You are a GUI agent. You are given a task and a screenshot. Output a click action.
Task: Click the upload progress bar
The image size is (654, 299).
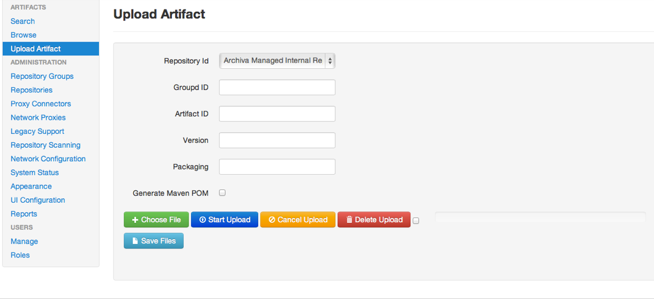[540, 217]
